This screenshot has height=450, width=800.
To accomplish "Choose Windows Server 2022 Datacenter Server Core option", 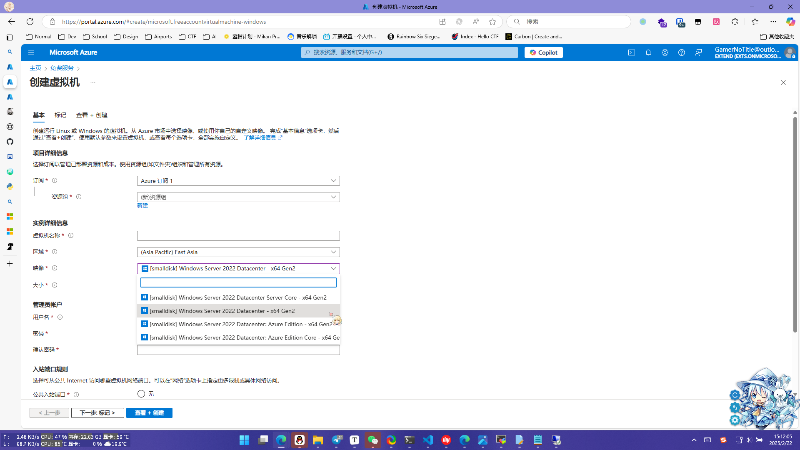I will pyautogui.click(x=237, y=297).
